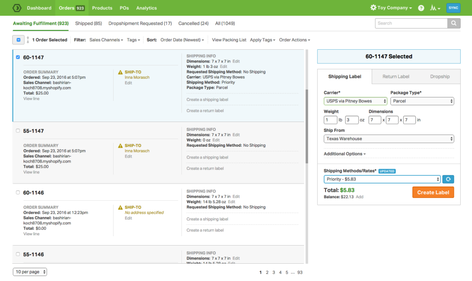Click the refresh shipping rates icon
Screen dimensions: 472x281
[x=448, y=179]
